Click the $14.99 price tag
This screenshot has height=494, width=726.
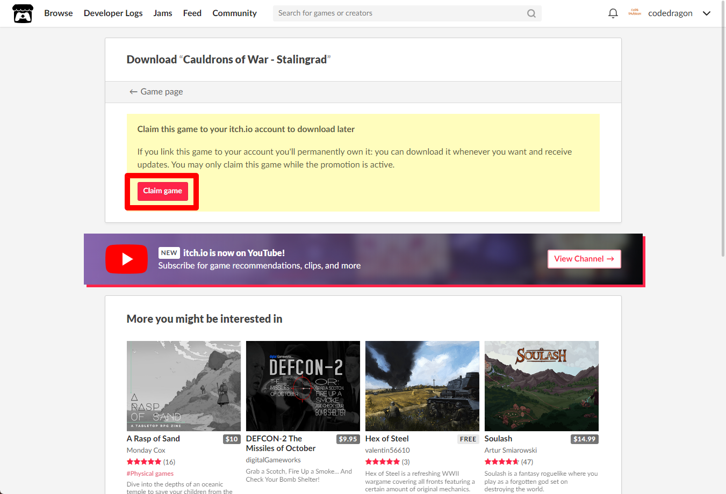point(584,439)
